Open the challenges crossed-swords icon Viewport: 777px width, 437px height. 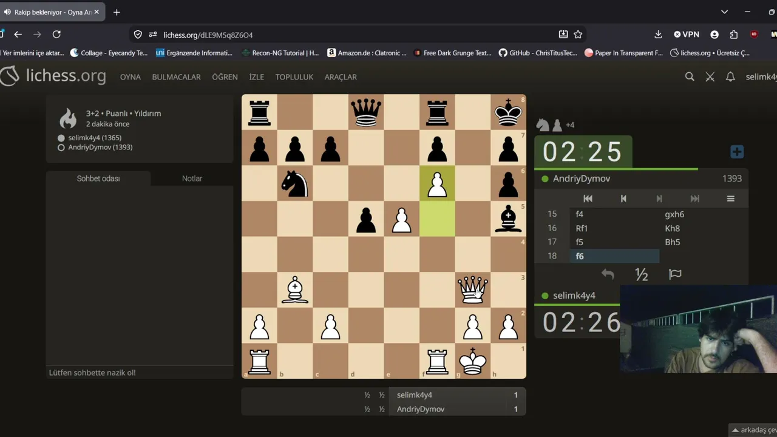710,77
